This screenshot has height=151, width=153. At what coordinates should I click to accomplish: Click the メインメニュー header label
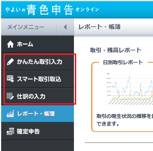tap(26, 27)
